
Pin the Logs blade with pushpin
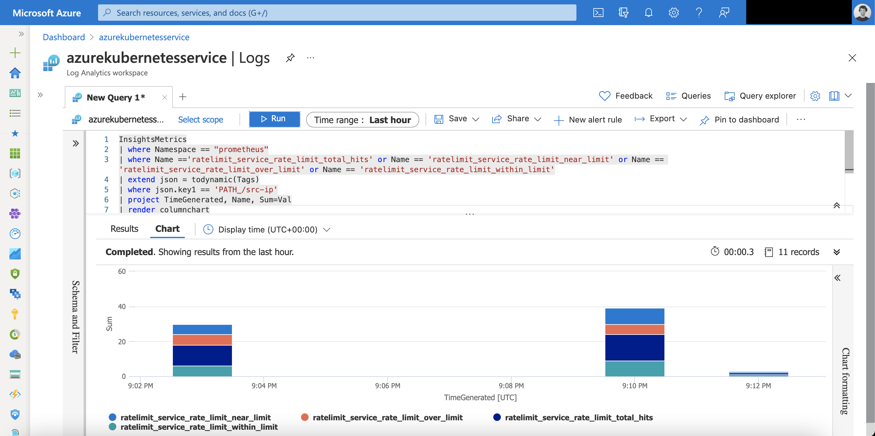(x=290, y=58)
